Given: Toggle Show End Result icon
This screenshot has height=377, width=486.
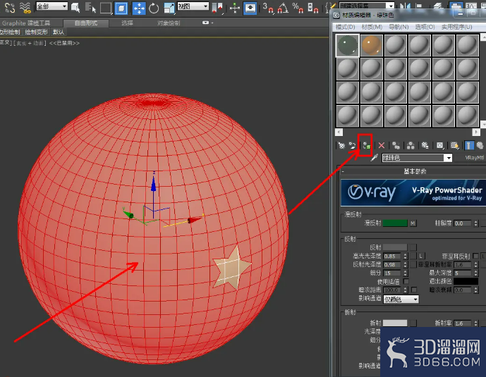Looking at the screenshot, I should pos(469,145).
